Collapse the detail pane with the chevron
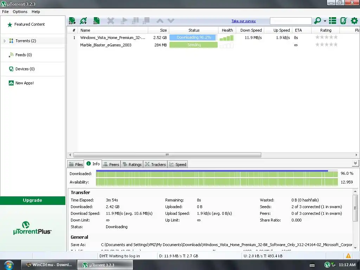 tap(355, 163)
